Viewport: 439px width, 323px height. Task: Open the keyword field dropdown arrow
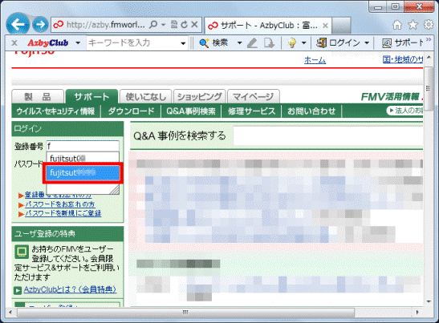tap(183, 43)
